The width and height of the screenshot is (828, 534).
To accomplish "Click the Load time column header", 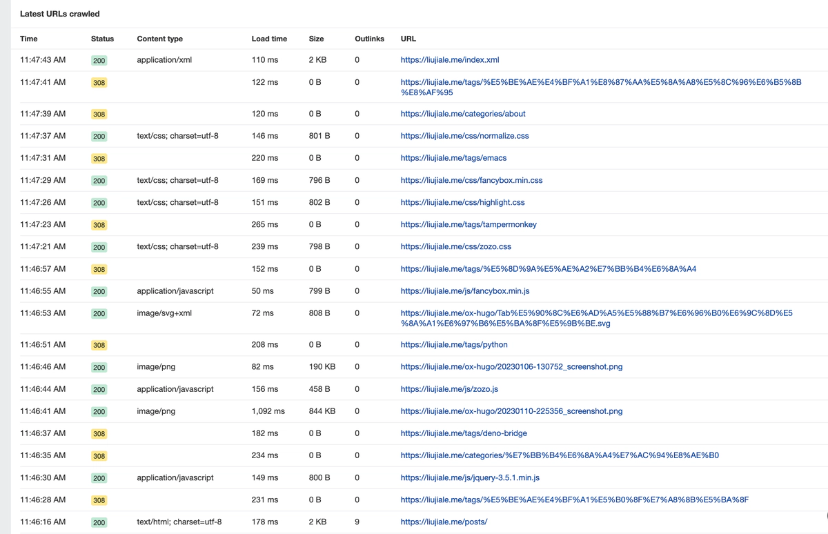I will click(x=269, y=39).
